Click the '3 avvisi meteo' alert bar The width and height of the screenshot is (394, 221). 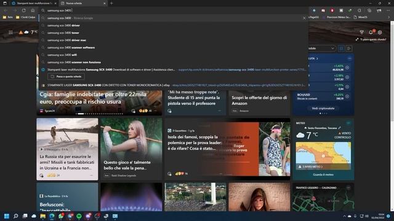tap(323, 166)
